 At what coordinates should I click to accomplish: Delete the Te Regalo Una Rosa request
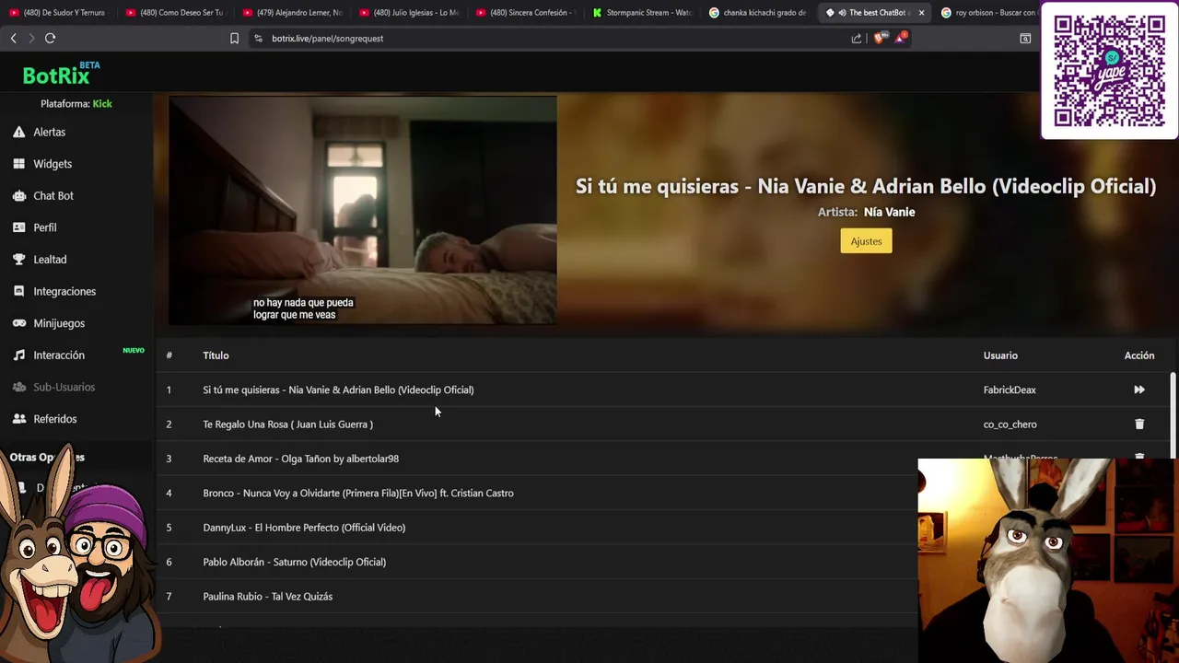pos(1139,425)
